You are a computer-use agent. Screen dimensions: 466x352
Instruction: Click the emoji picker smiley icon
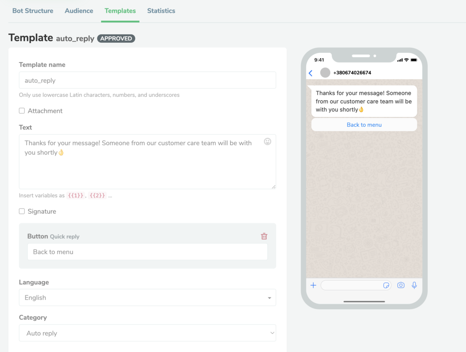(267, 142)
